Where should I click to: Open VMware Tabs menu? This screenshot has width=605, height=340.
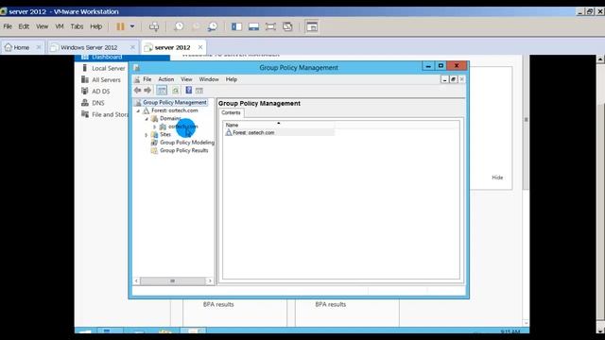pyautogui.click(x=77, y=26)
